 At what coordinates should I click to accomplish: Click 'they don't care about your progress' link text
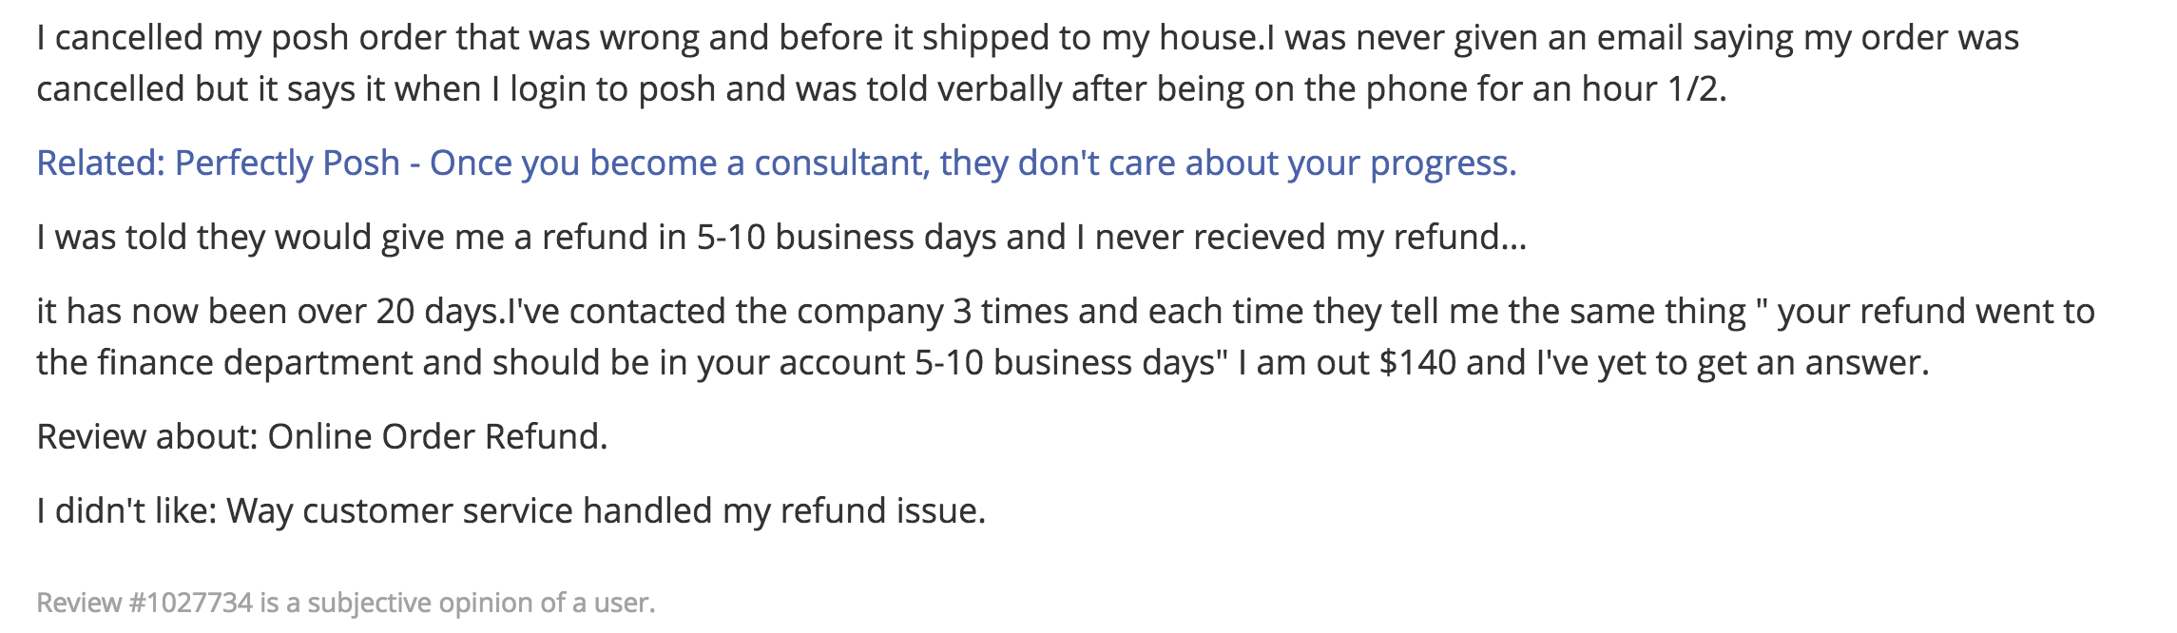[x=1227, y=163]
